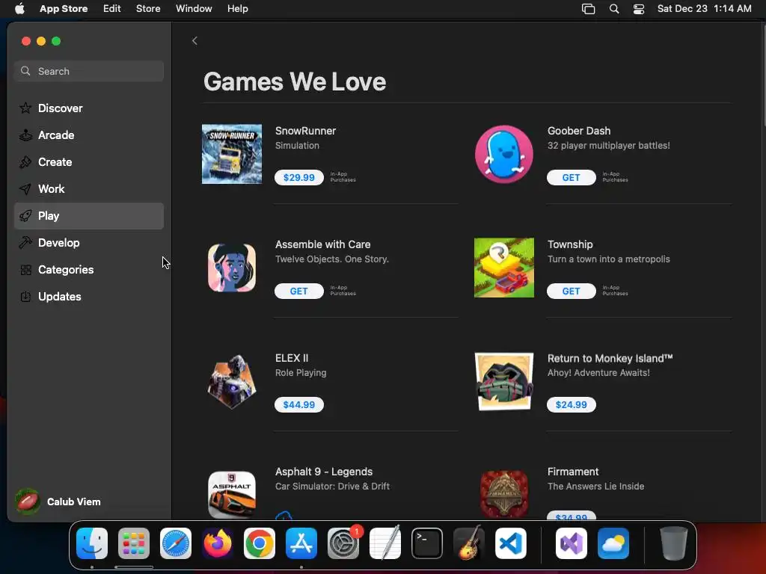Open Finder from the Dock
Screen dimensions: 766x574
[92, 543]
